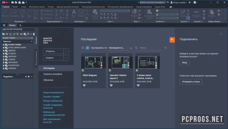Switch to the Схема ribbon tab
Viewport: 228px width, 129px height.
click(x=23, y=7)
